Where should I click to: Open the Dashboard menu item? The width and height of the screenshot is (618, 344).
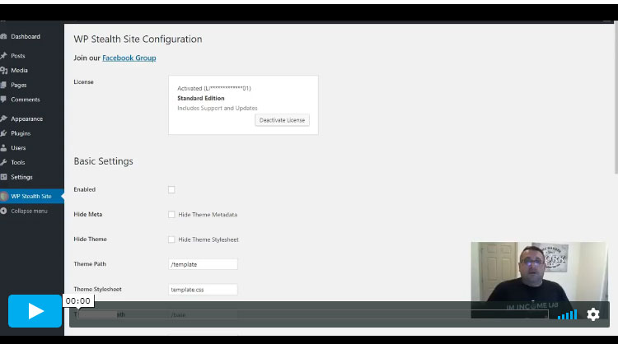pos(26,36)
